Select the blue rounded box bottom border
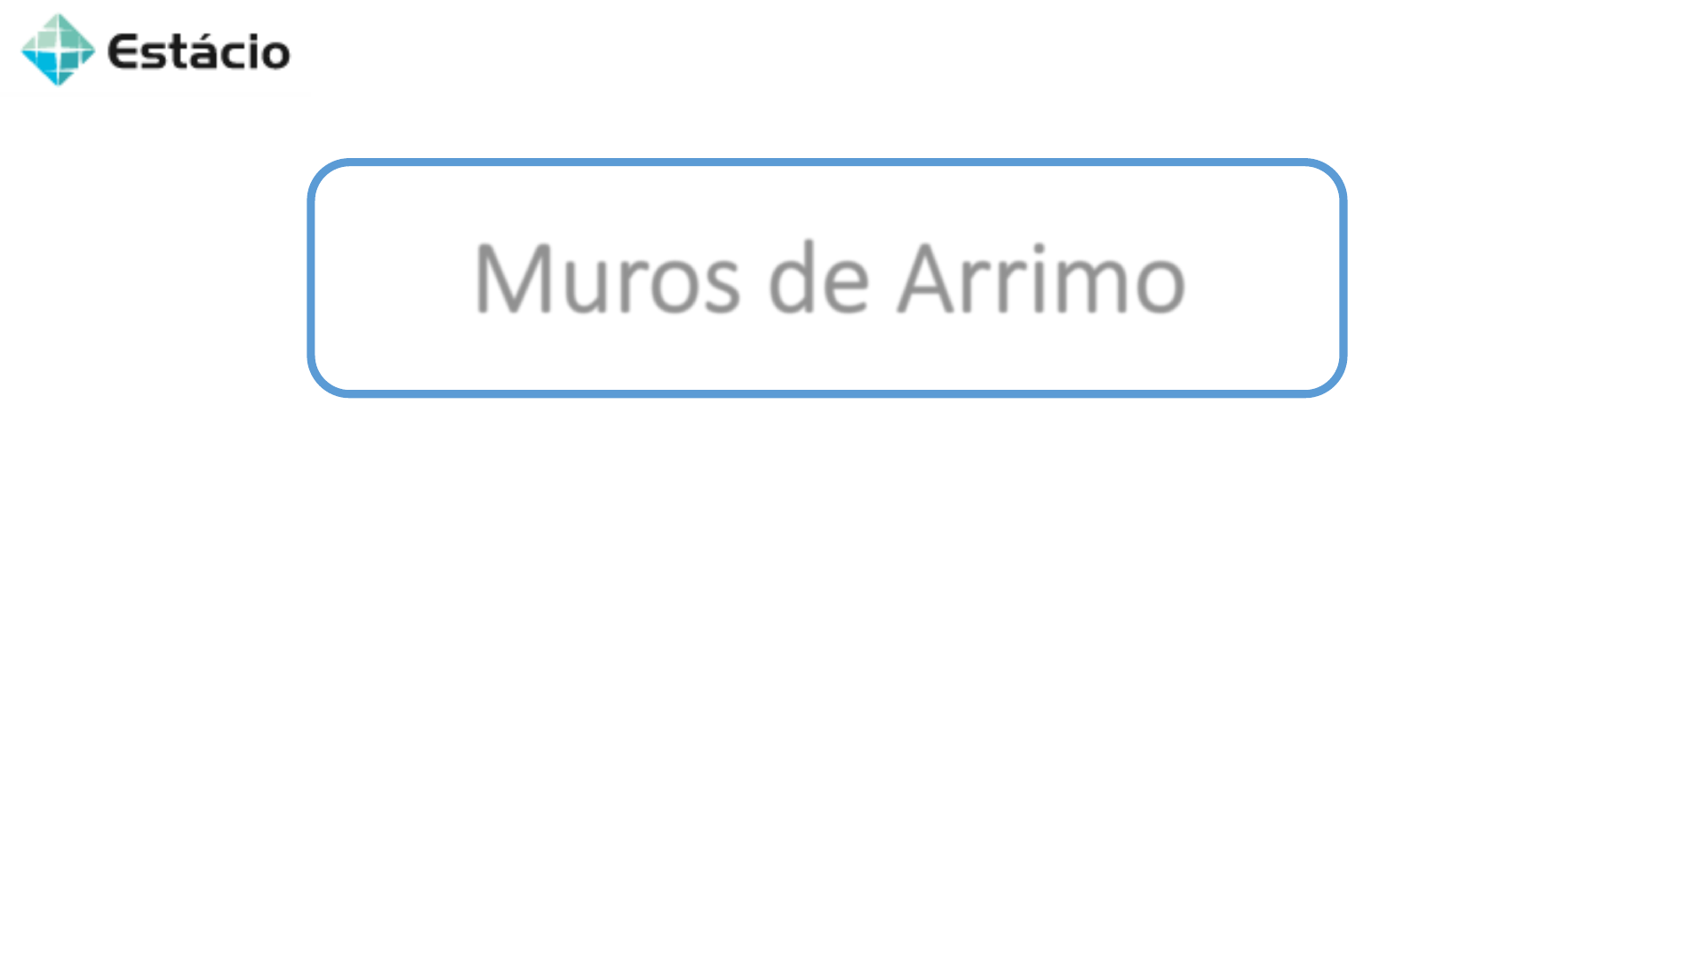 (826, 392)
